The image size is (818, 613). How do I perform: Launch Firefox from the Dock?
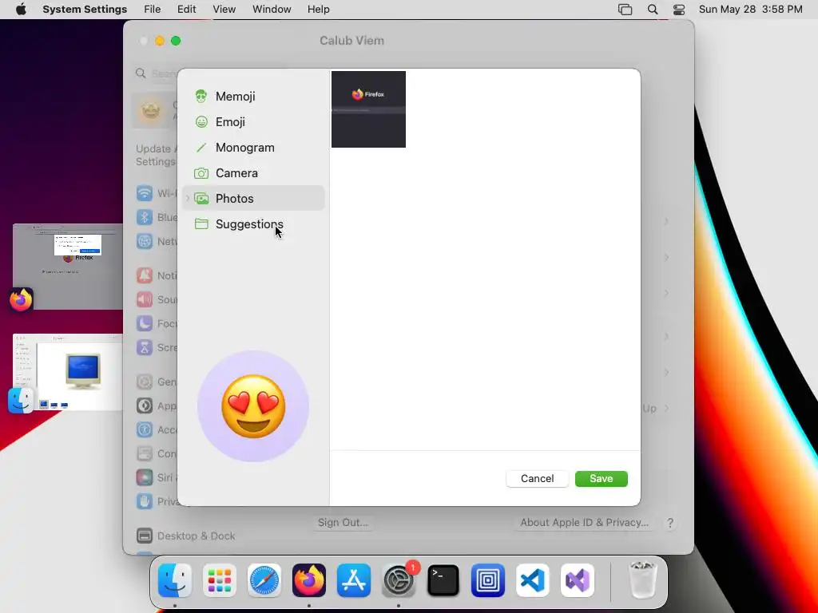point(309,580)
